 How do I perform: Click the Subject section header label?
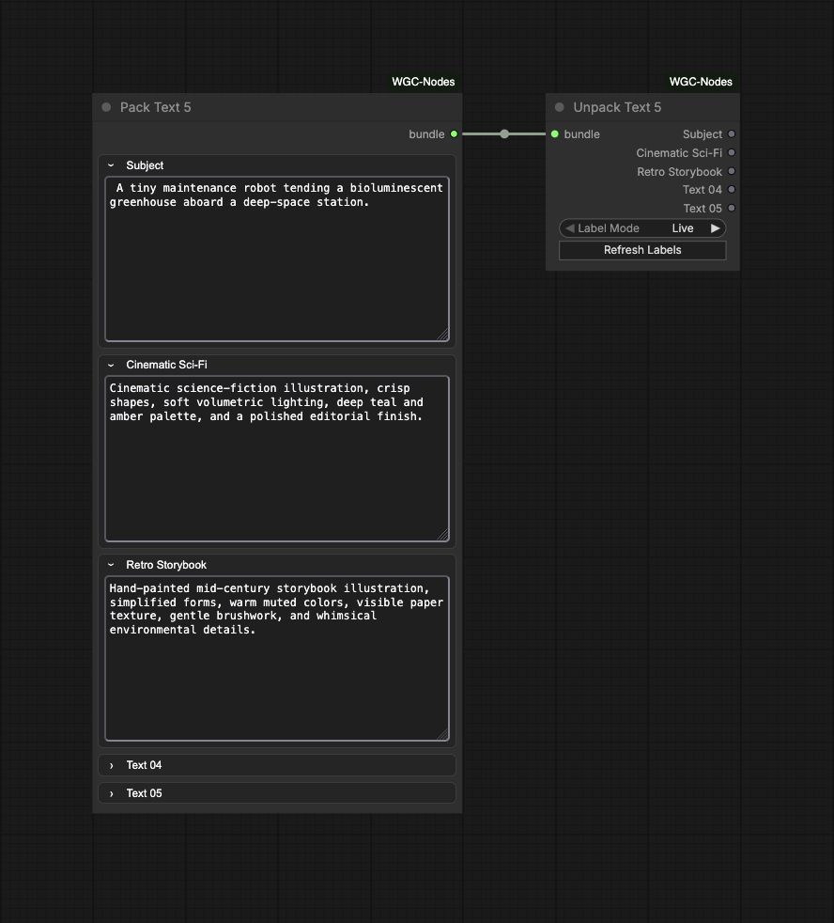pos(145,165)
